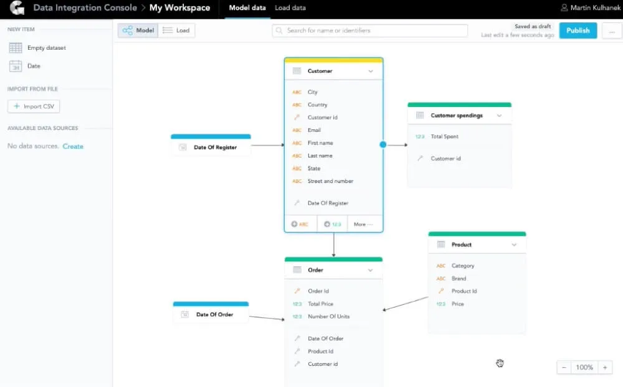The image size is (623, 387).
Task: Add a numeric fact with 123 icon on Customer
Action: [x=332, y=223]
